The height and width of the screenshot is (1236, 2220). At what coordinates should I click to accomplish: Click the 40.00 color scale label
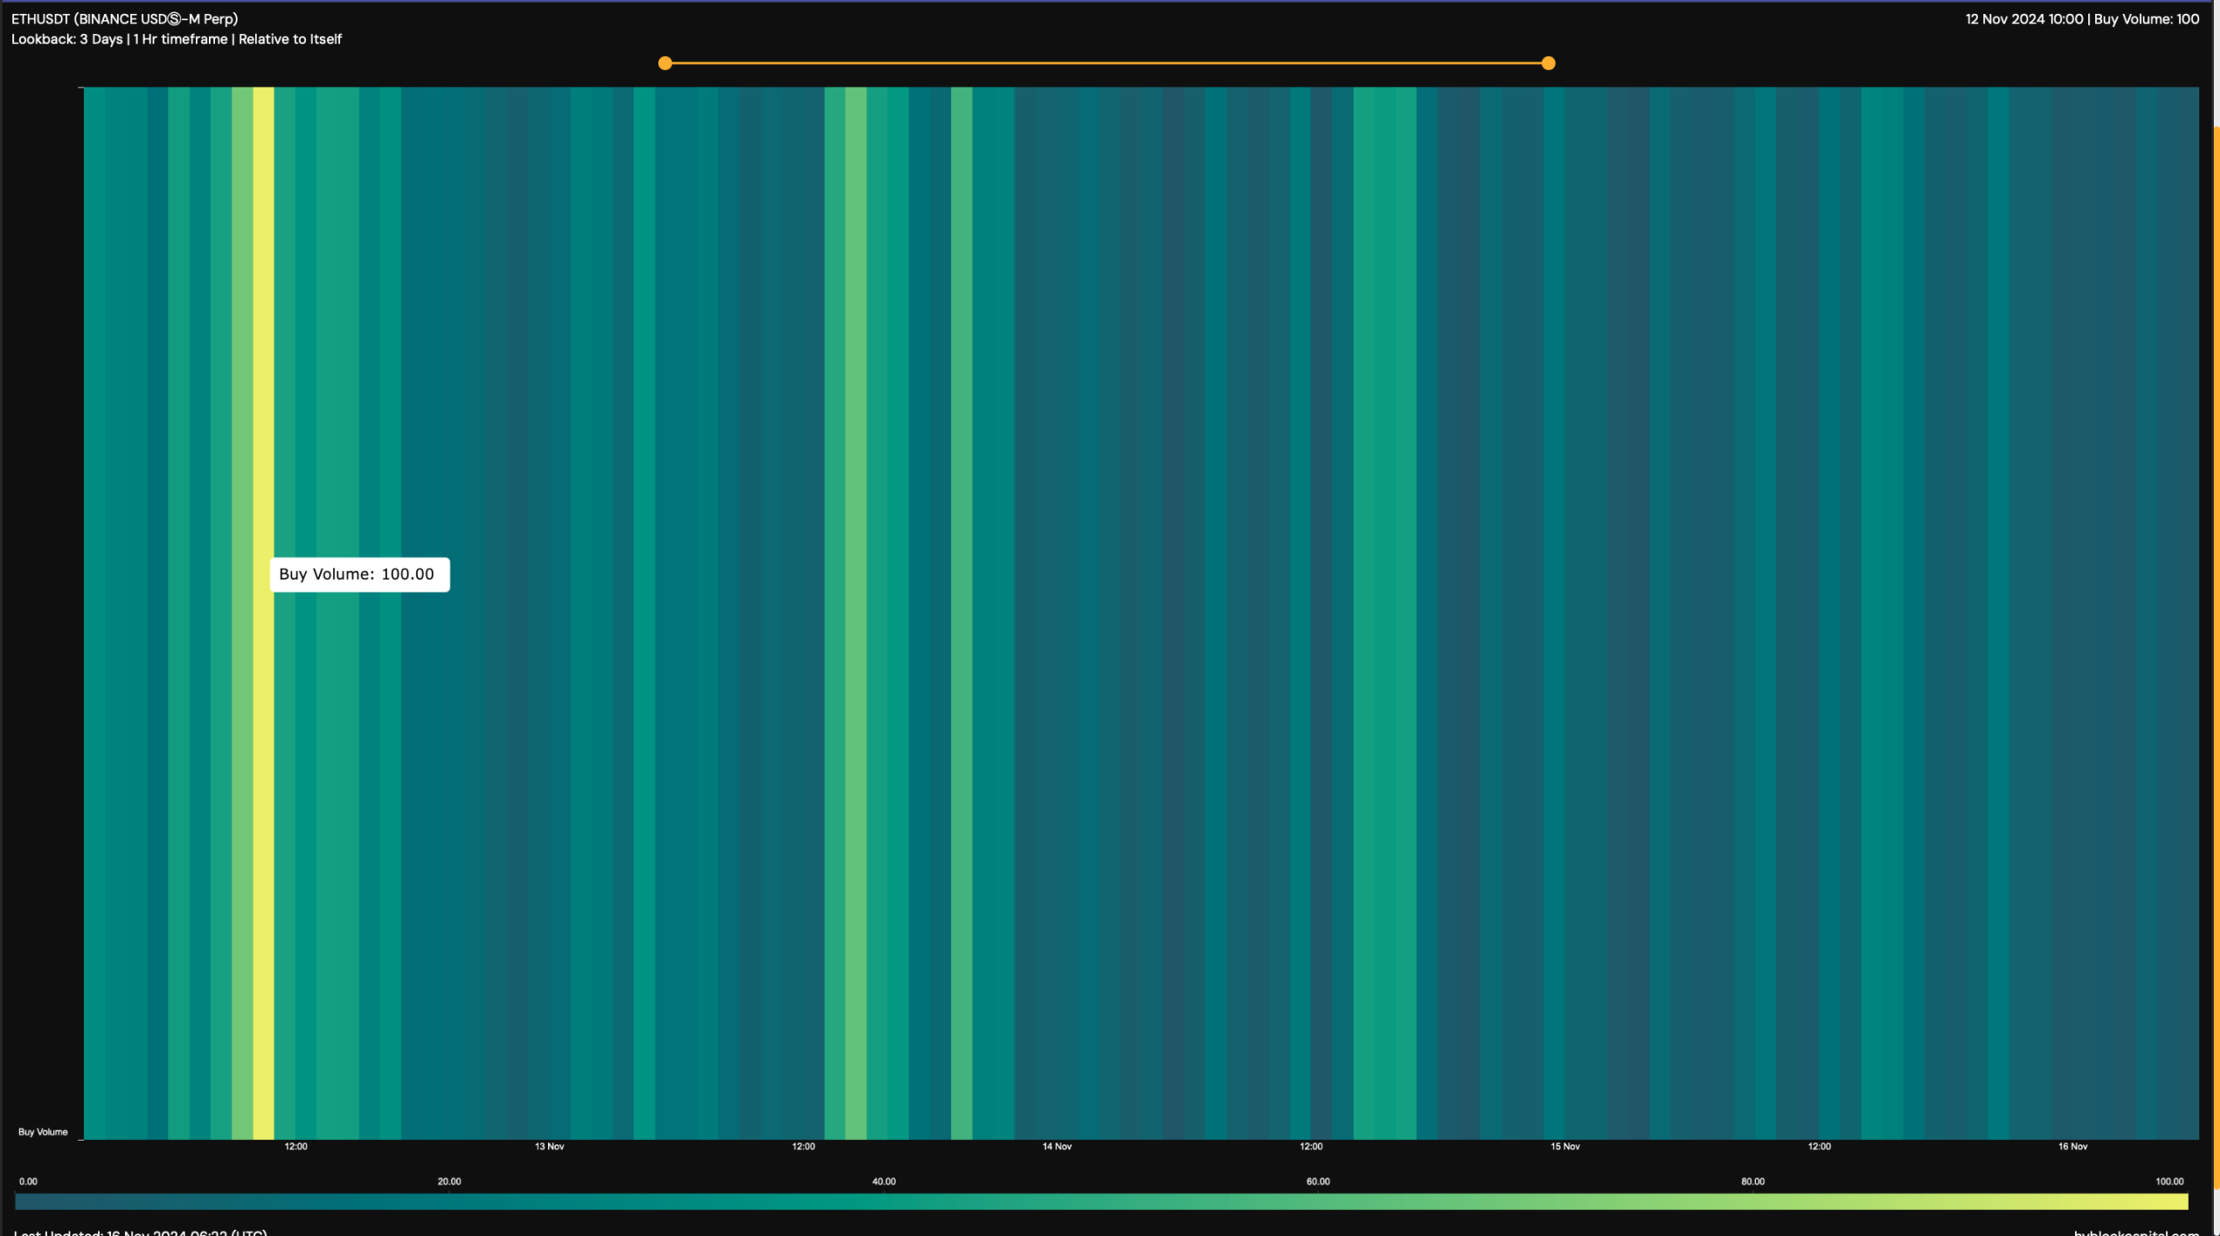[x=884, y=1181]
